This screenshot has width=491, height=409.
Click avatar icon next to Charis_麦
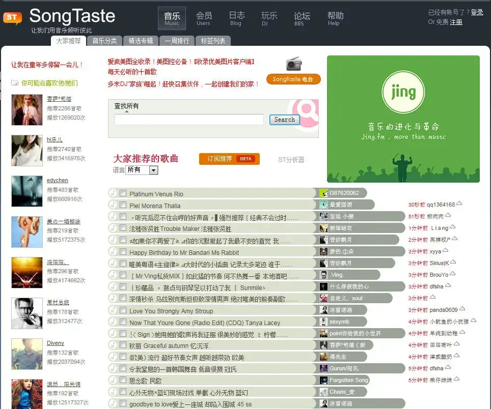[x=323, y=392]
